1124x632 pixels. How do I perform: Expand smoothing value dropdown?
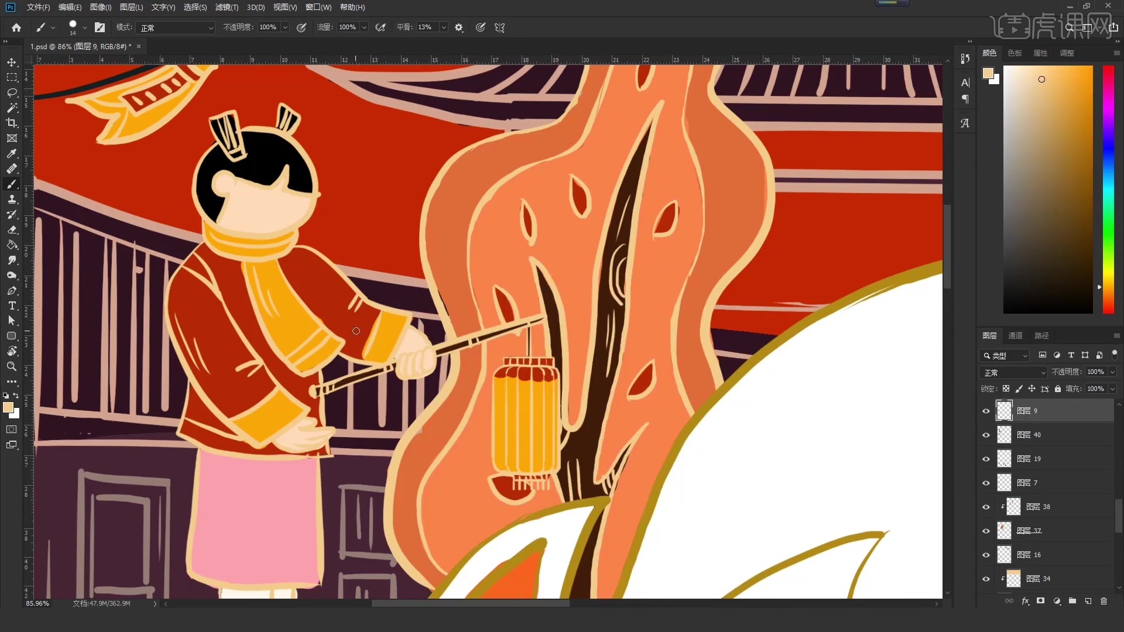pyautogui.click(x=444, y=28)
